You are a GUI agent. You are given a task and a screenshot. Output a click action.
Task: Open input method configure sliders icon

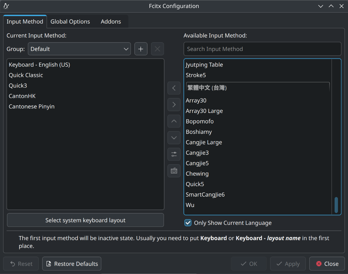click(174, 154)
